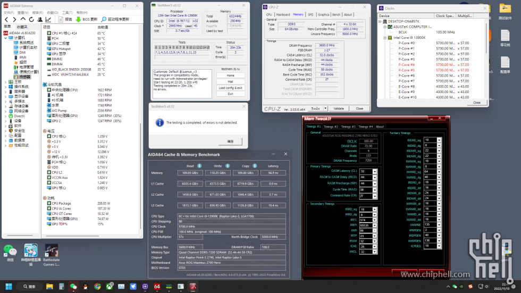Refresh the AIDA64 sensor page

click(x=31, y=20)
